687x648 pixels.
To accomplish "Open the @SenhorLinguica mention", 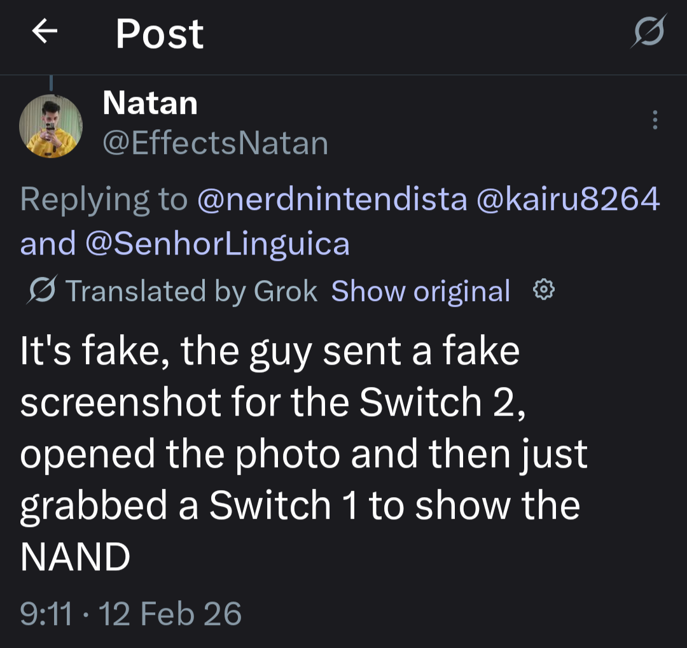I will [x=217, y=244].
